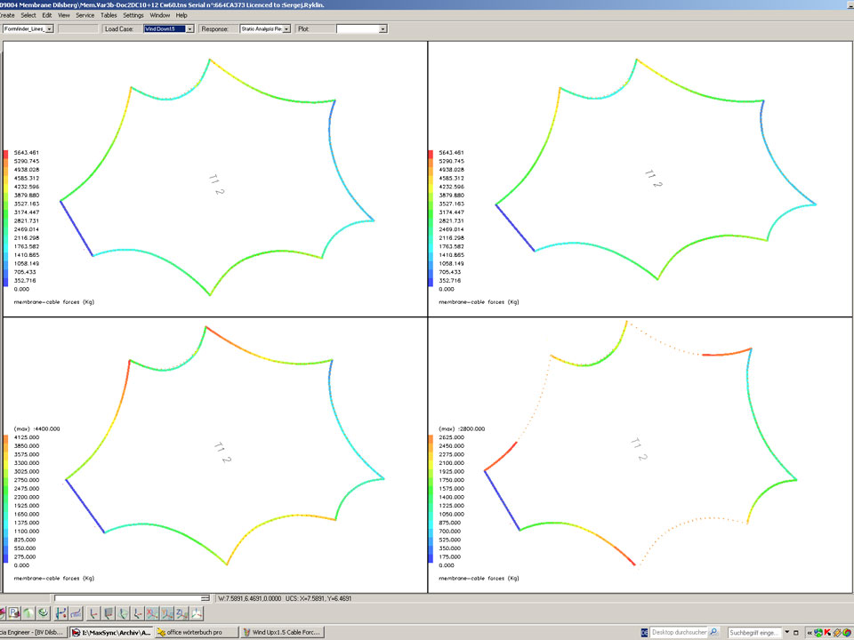
Task: Click the Desktop durchsuchen search field
Action: [x=678, y=632]
